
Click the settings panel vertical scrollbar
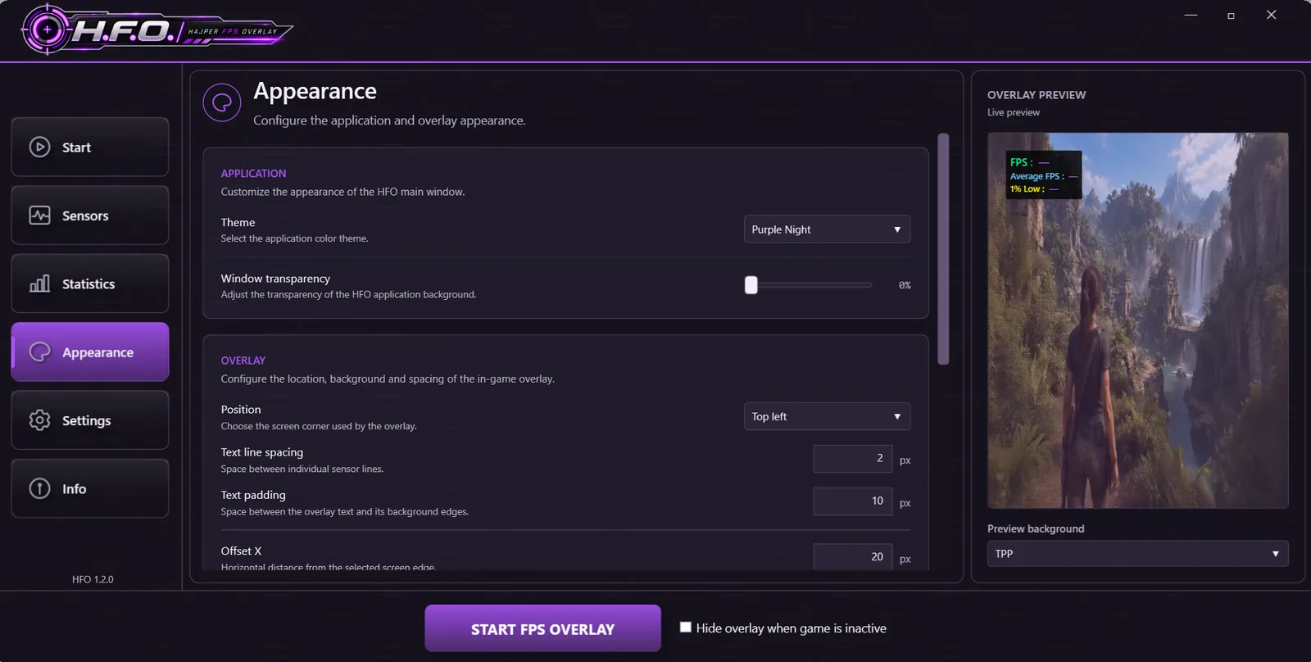943,249
